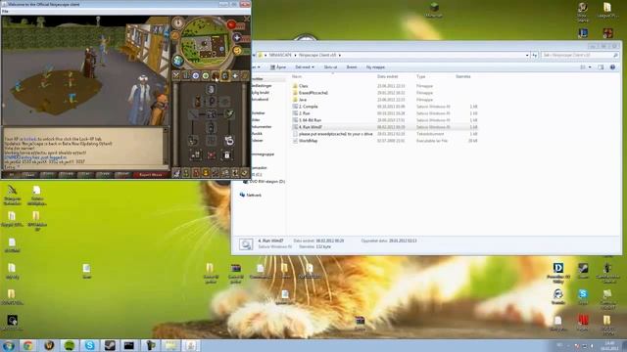Open File menu in Ninjascape client
This screenshot has height=352, width=627.
pyautogui.click(x=5, y=11)
